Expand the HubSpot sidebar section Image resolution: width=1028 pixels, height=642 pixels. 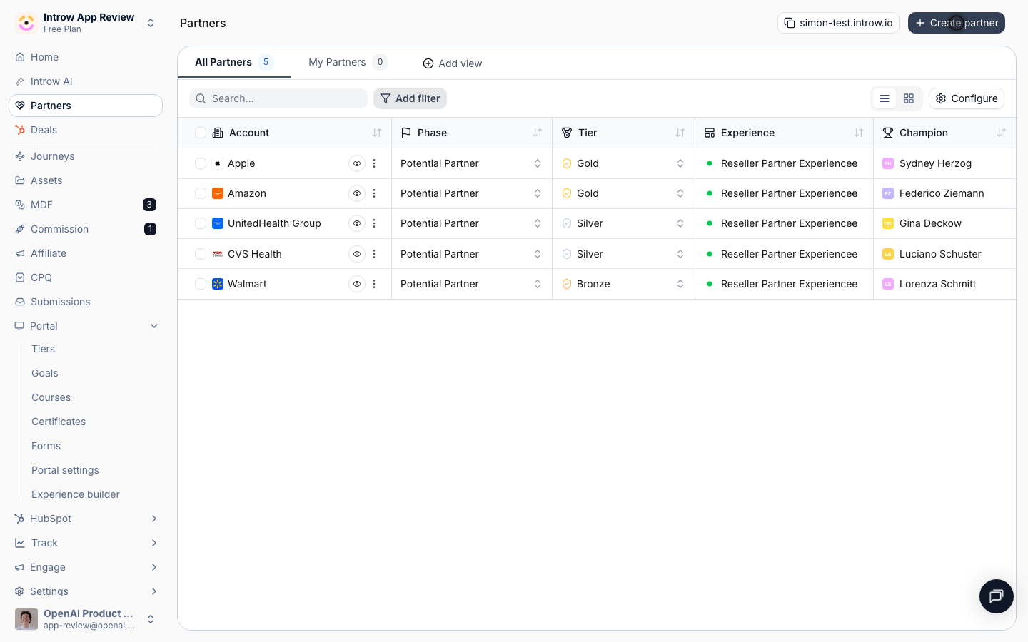click(154, 519)
